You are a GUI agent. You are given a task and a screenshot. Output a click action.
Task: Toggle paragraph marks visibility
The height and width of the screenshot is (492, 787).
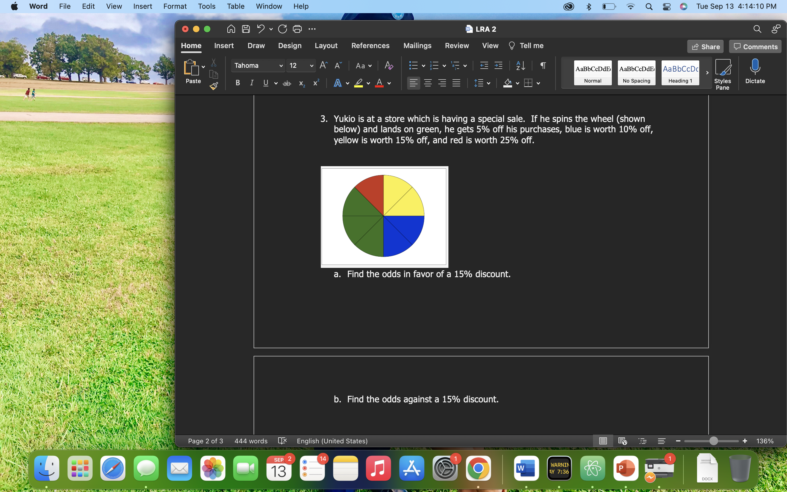click(542, 65)
